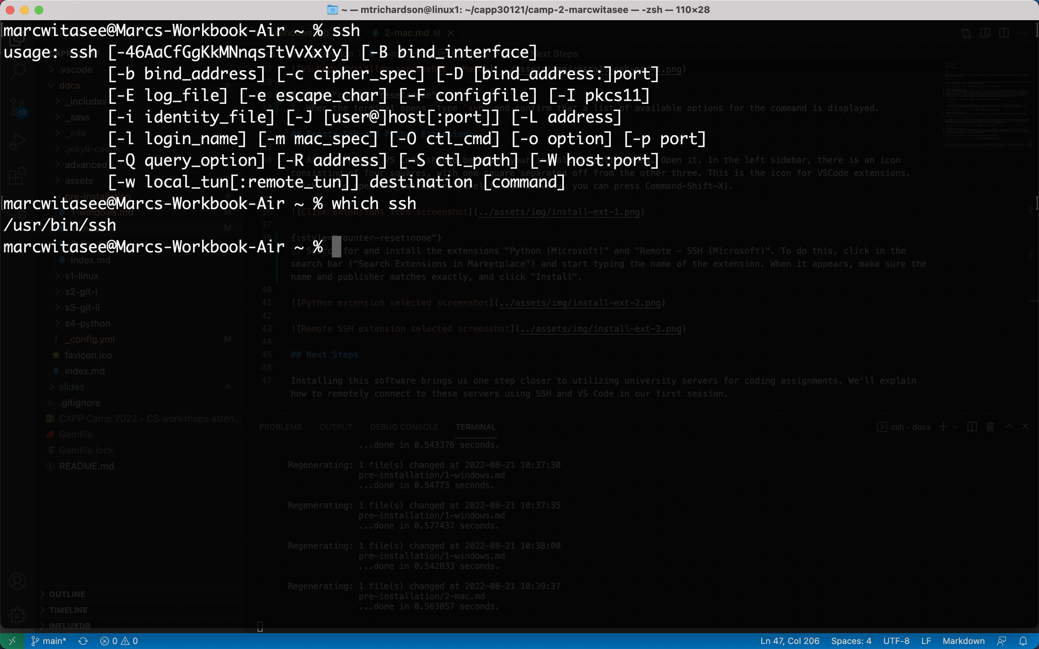The height and width of the screenshot is (649, 1039).
Task: Click the split terminal icon in VS Code
Action: click(973, 427)
